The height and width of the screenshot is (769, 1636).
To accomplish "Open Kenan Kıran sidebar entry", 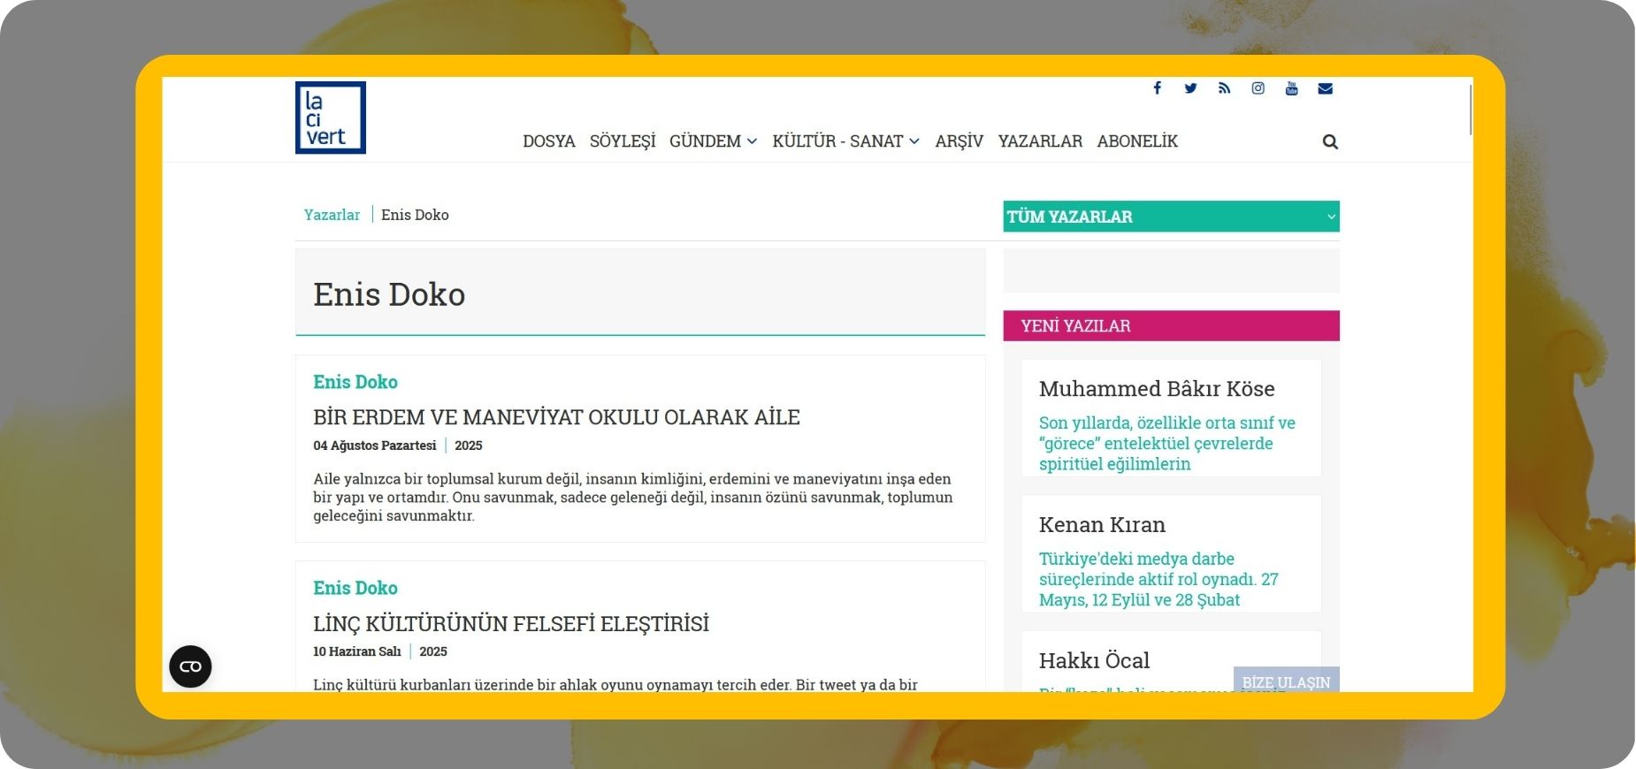I will coord(1102,525).
